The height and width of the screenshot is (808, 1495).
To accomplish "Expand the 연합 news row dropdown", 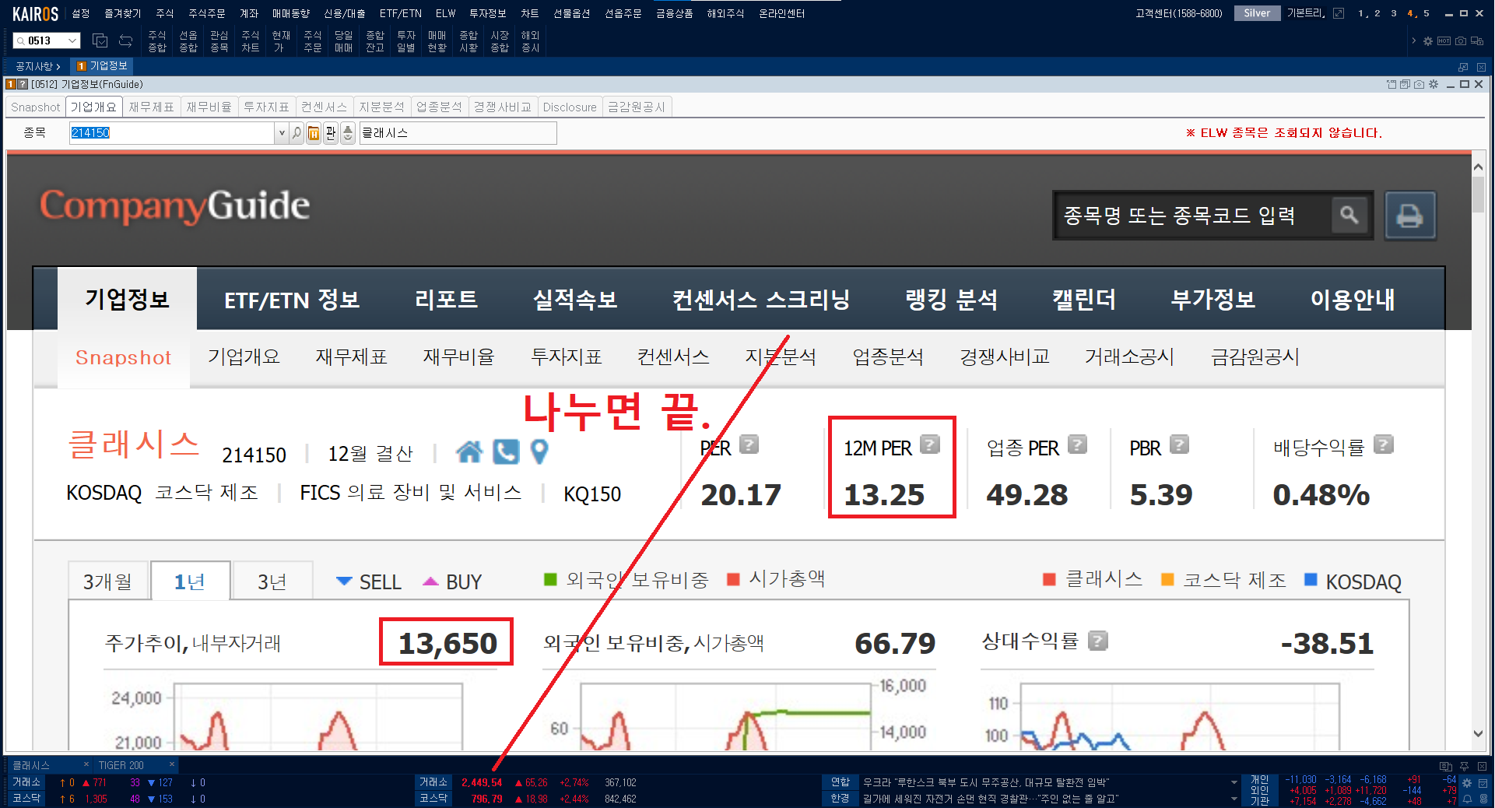I will [1234, 782].
